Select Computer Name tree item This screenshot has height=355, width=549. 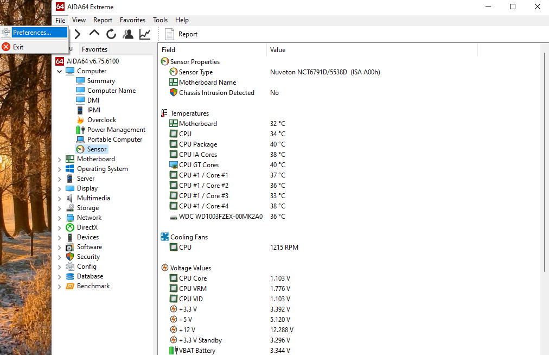click(111, 91)
